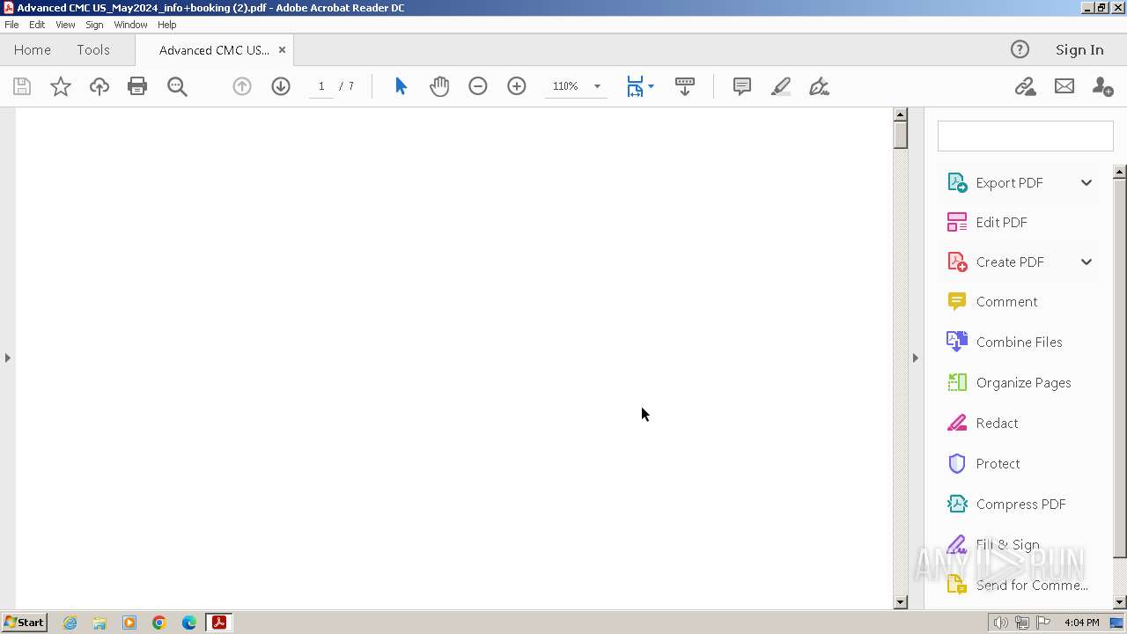The image size is (1127, 634).
Task: Launch Internet Explorer from taskbar
Action: [70, 623]
